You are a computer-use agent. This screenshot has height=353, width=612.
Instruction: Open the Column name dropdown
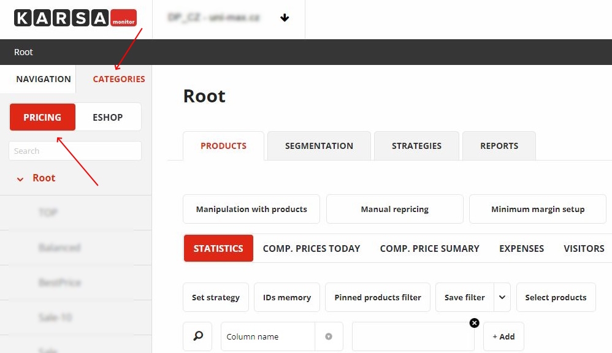[329, 336]
